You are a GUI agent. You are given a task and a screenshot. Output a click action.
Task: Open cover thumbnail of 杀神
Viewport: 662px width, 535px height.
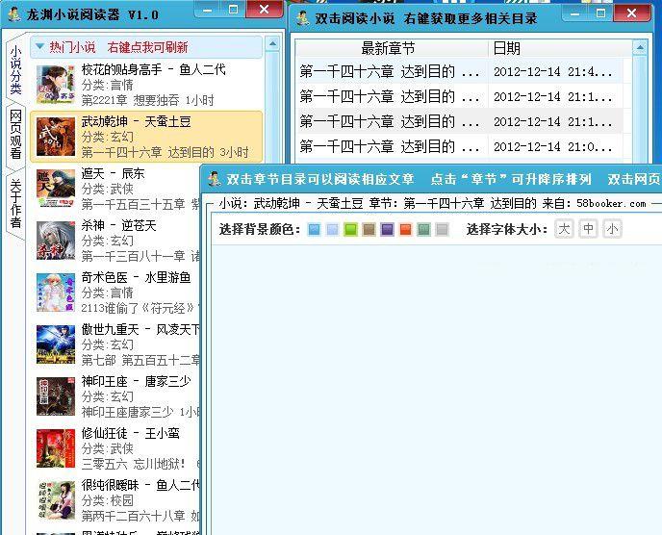(x=55, y=241)
